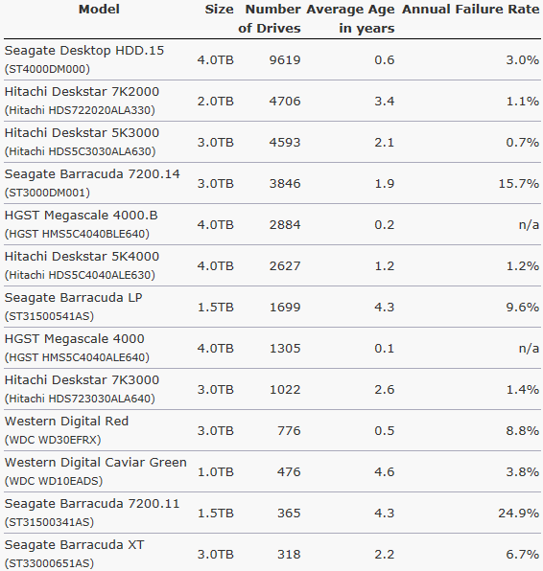543x571 pixels.
Task: Select Hitachi Deskstar 7K2000 row name
Action: click(82, 91)
